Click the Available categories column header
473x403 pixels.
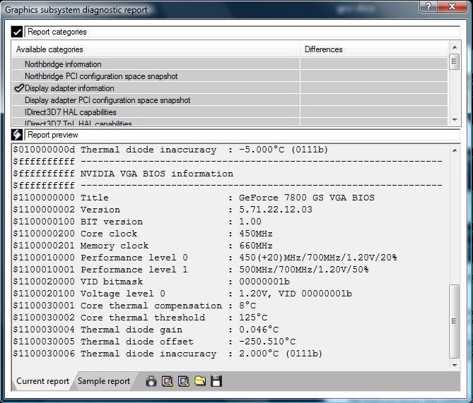click(156, 49)
